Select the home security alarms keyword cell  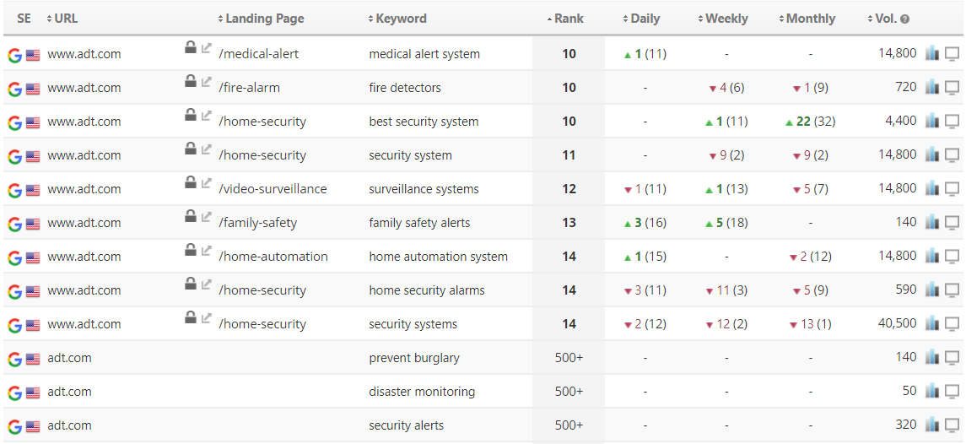click(x=426, y=290)
